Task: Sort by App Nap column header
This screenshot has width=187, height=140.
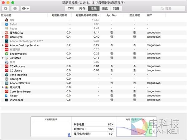Action: coord(112,15)
